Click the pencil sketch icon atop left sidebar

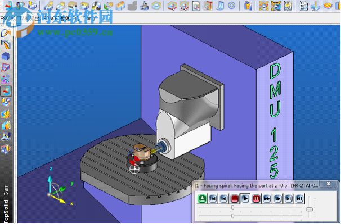coord(6,33)
